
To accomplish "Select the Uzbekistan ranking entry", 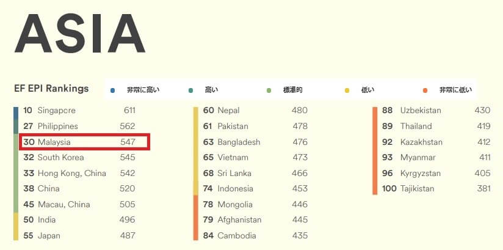I will click(x=436, y=111).
